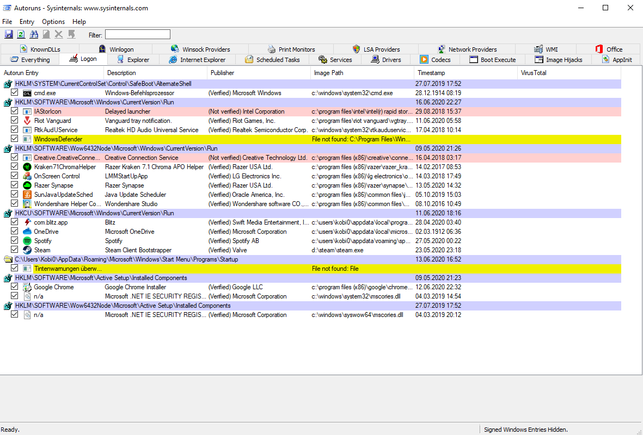Switch to the Boot Execute tab
643x435 pixels.
point(493,60)
